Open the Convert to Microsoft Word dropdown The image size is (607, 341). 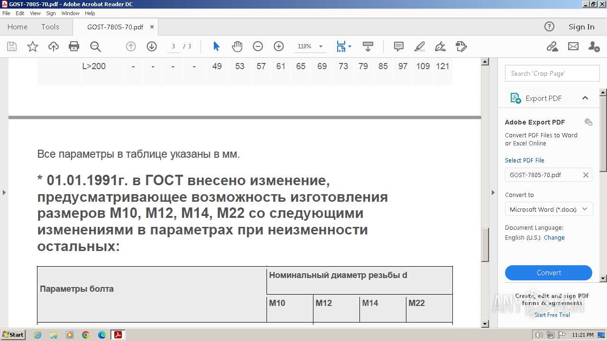click(549, 209)
